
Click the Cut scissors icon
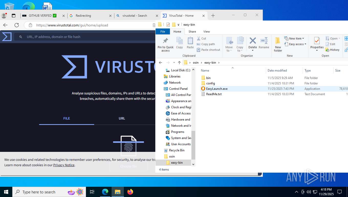[x=199, y=38]
